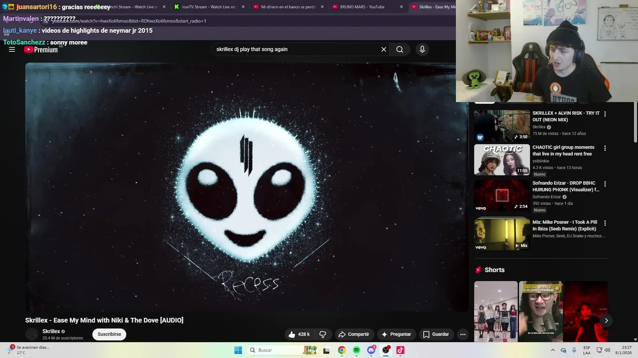
Task: Open the taskbar task view icon
Action: [x=326, y=350]
